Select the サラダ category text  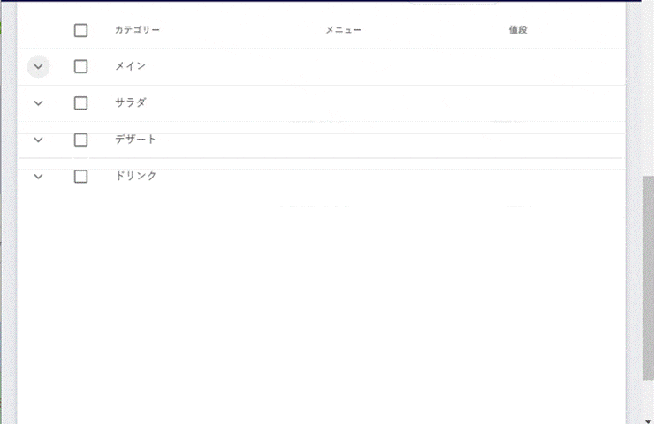tap(131, 102)
